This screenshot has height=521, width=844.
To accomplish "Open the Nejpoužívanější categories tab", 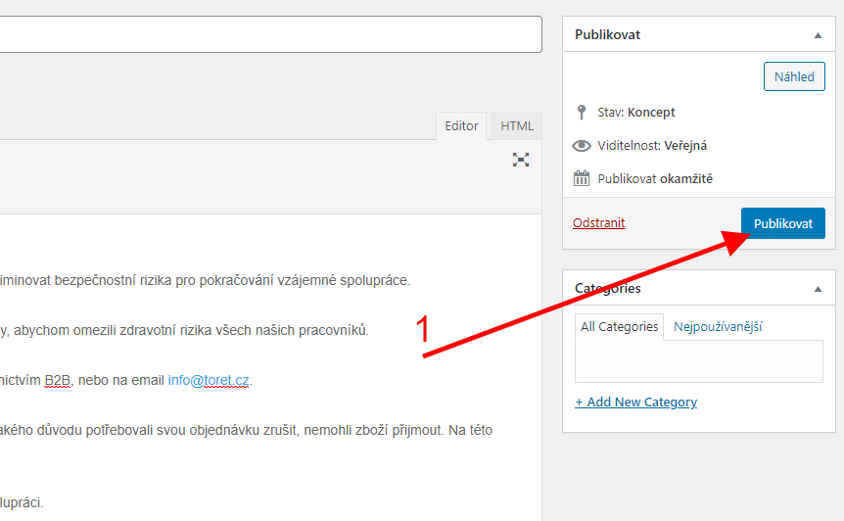I will click(718, 327).
